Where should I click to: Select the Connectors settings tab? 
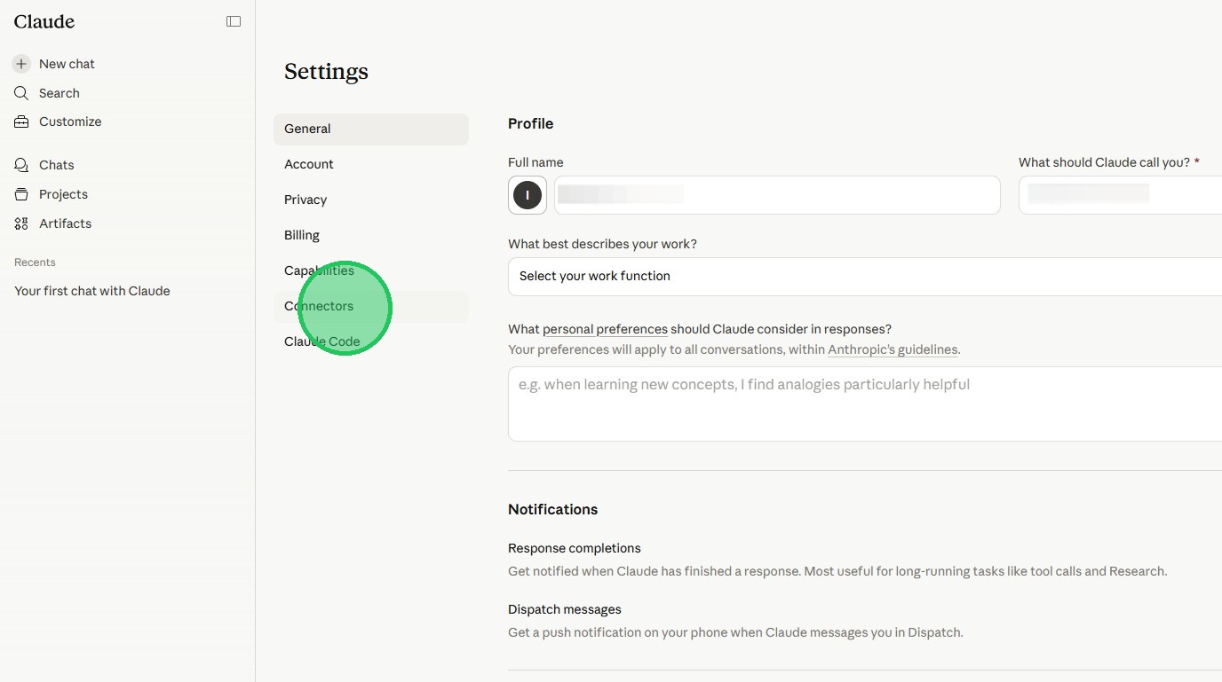click(319, 306)
